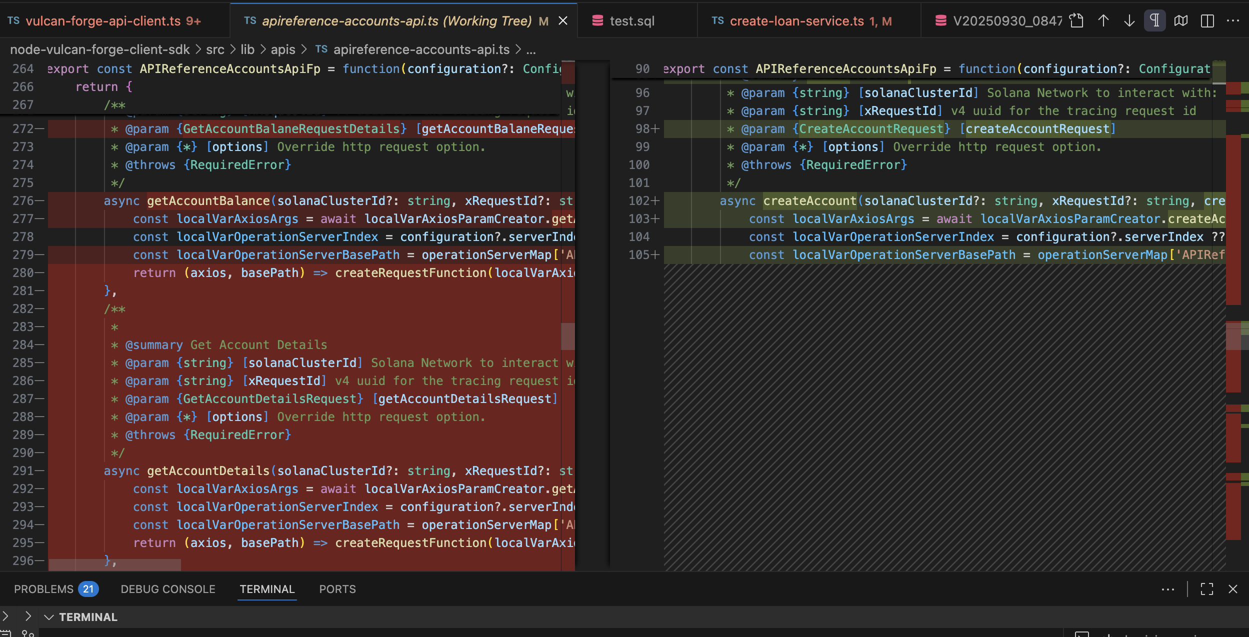Viewport: 1249px width, 637px height.
Task: Click the split editor icon
Action: coord(1207,20)
